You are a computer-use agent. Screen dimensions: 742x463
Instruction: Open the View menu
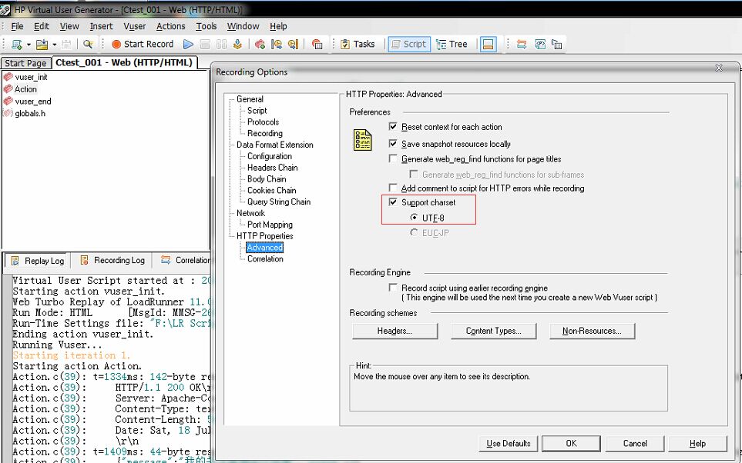point(69,26)
